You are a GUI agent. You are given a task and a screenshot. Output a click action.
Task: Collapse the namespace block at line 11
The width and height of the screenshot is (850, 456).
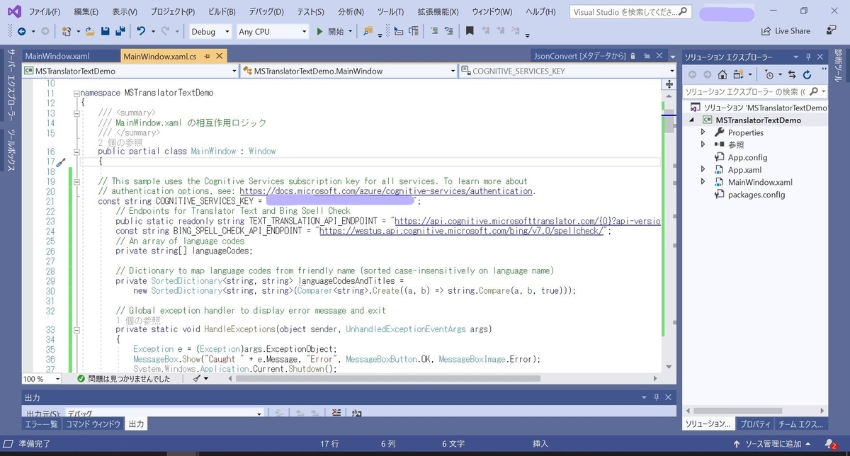pyautogui.click(x=76, y=93)
